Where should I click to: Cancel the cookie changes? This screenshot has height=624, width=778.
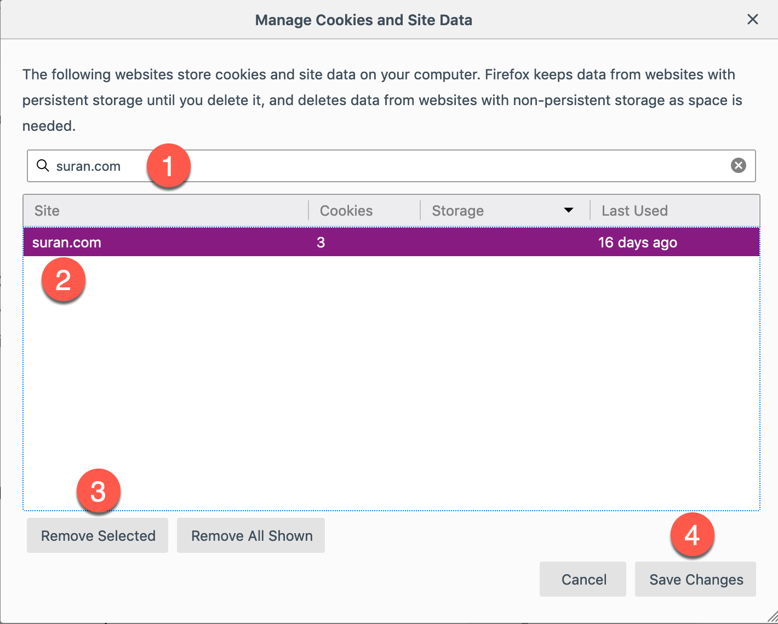[x=583, y=580]
